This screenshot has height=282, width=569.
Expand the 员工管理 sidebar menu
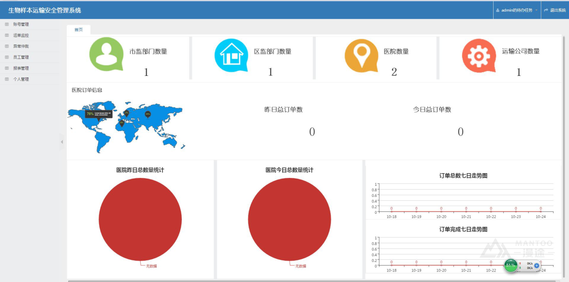21,57
